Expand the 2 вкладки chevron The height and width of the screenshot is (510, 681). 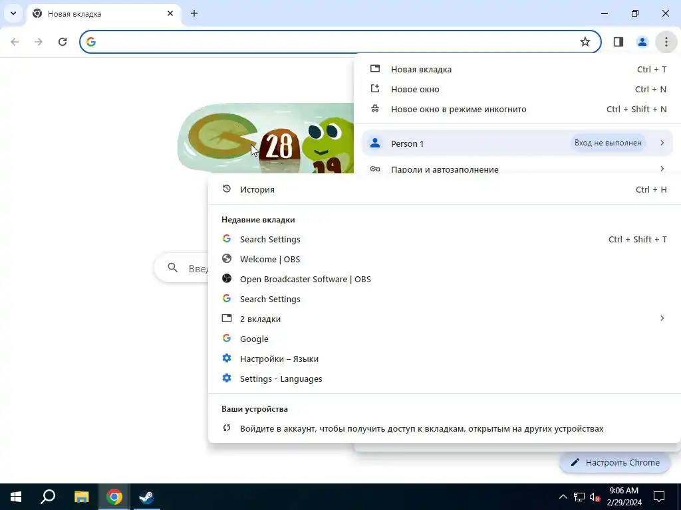point(662,318)
